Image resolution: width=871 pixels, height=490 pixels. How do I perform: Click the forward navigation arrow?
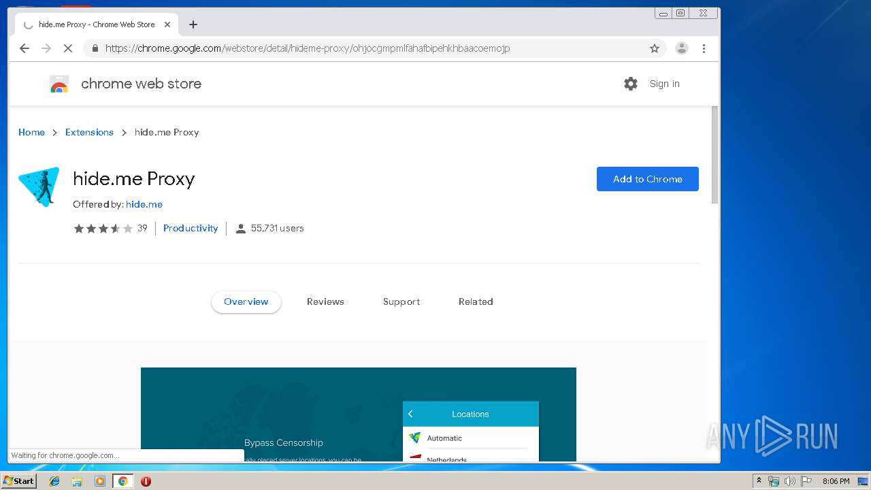click(x=46, y=48)
